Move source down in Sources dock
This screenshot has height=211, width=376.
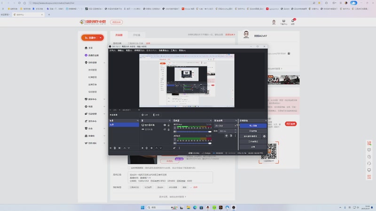pyautogui.click(x=161, y=148)
